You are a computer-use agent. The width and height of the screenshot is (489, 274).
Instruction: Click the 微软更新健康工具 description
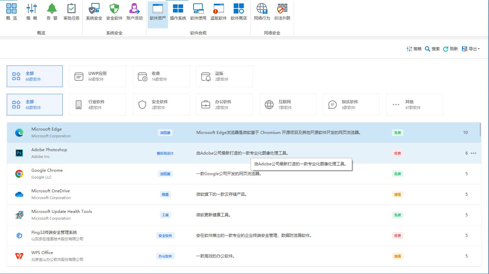click(x=213, y=215)
